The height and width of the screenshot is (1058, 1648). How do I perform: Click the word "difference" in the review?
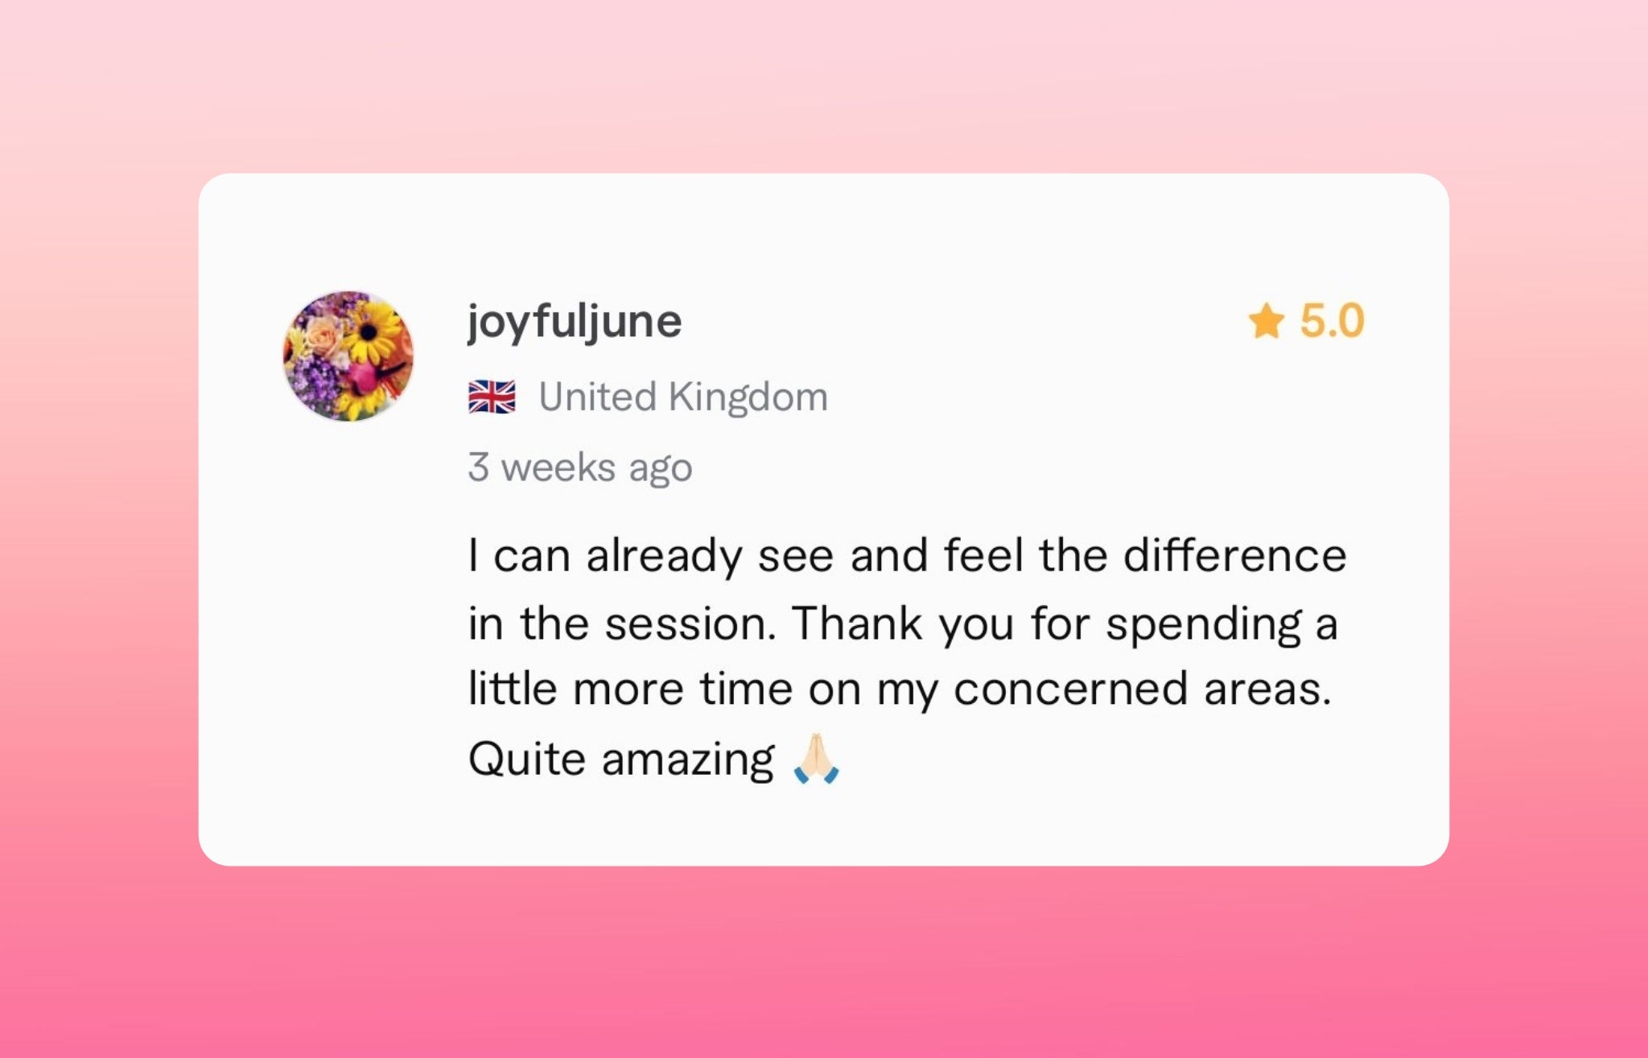click(1234, 555)
